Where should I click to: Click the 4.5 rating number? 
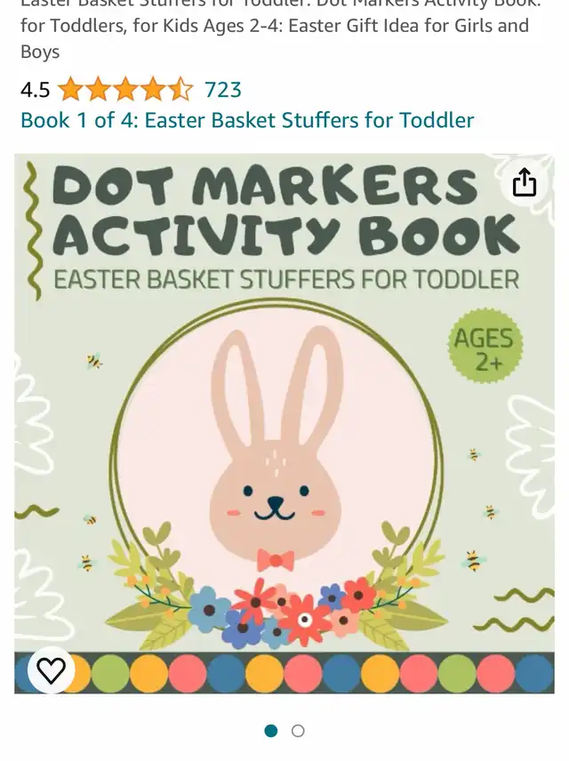(35, 90)
